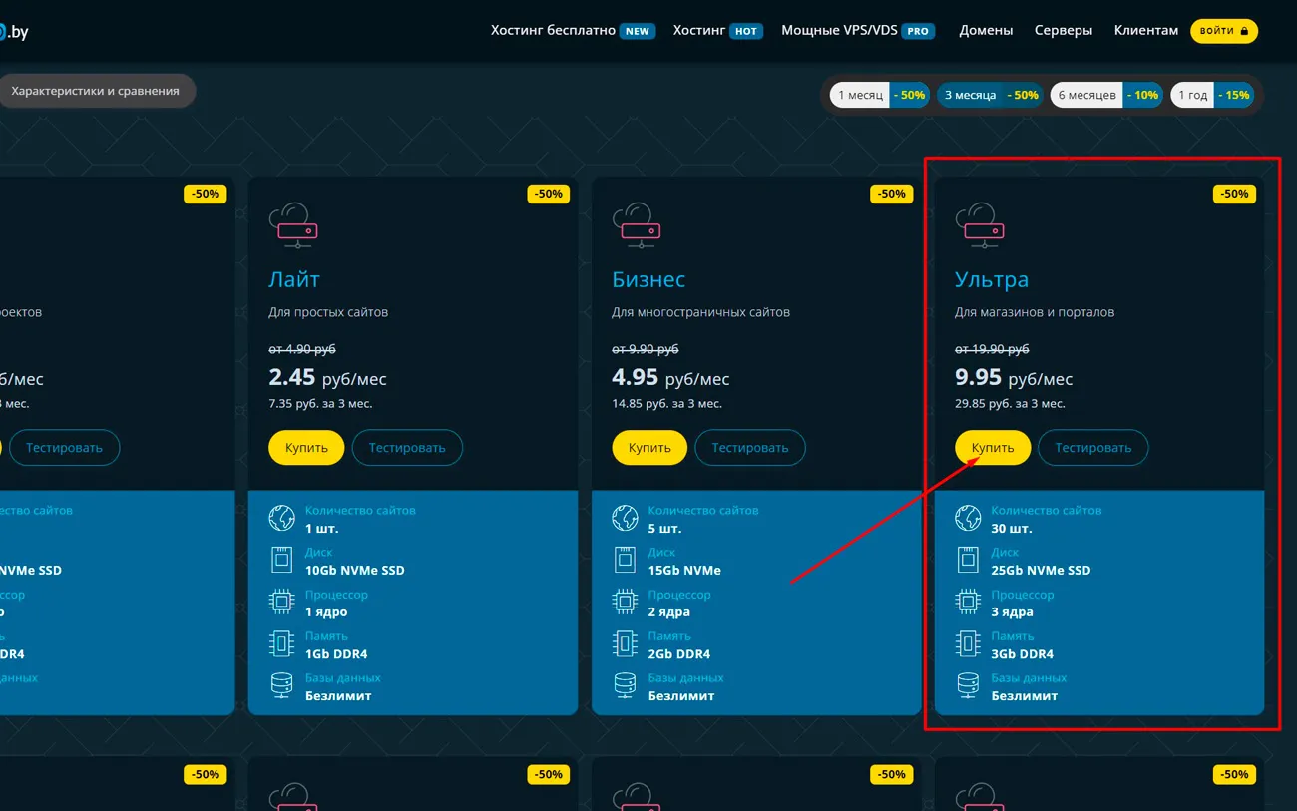Click the -50% badge on Бизнес card
Image resolution: width=1297 pixels, height=811 pixels.
click(x=892, y=194)
